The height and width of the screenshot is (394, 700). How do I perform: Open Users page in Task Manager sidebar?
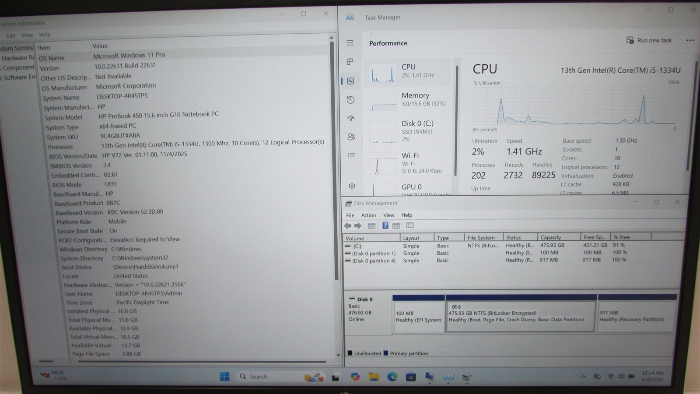click(x=351, y=137)
